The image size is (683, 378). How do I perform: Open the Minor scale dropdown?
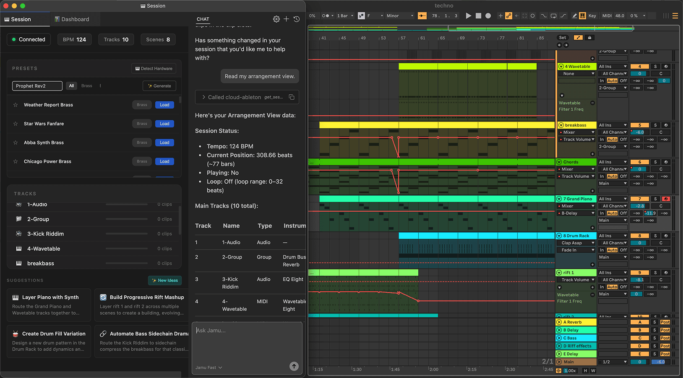tap(399, 16)
